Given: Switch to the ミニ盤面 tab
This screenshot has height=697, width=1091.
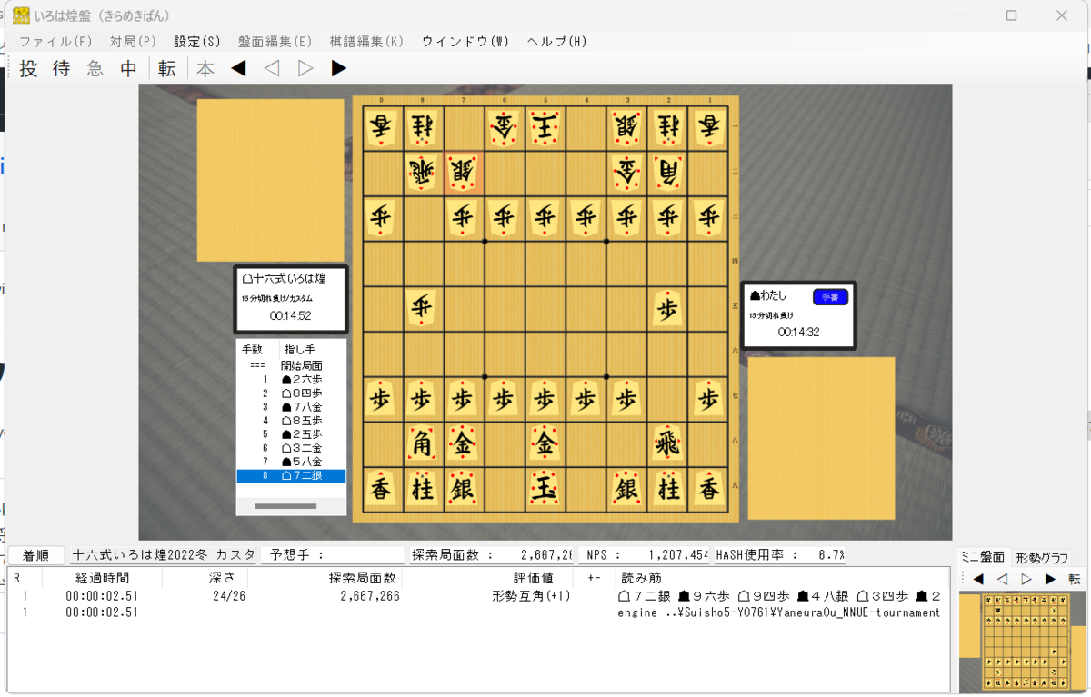Looking at the screenshot, I should point(984,557).
